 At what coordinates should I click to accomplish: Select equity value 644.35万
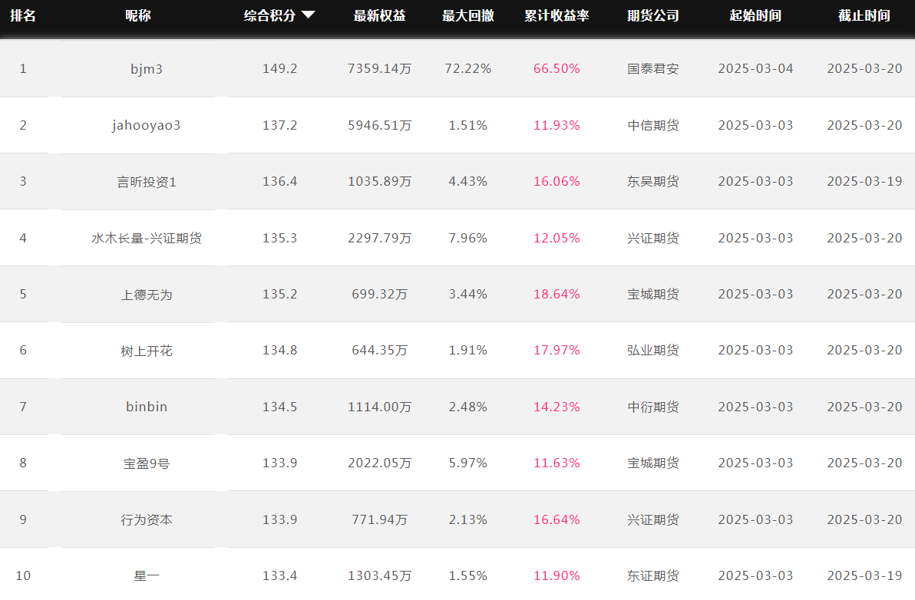pyautogui.click(x=379, y=350)
